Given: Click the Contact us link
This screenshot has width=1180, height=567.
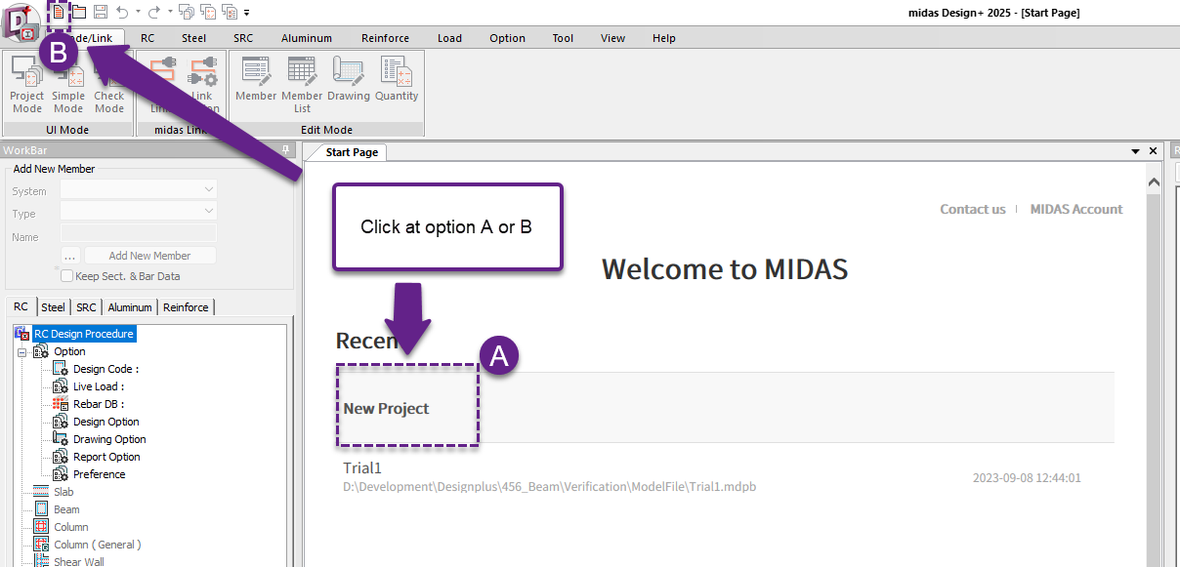Looking at the screenshot, I should [x=972, y=209].
